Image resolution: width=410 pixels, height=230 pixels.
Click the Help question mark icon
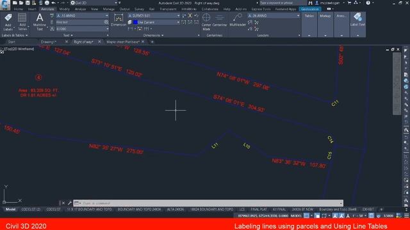(368, 3)
